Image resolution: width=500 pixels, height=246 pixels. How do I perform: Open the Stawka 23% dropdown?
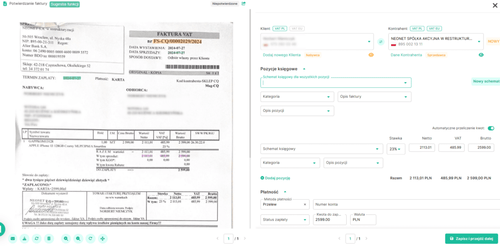point(396,149)
